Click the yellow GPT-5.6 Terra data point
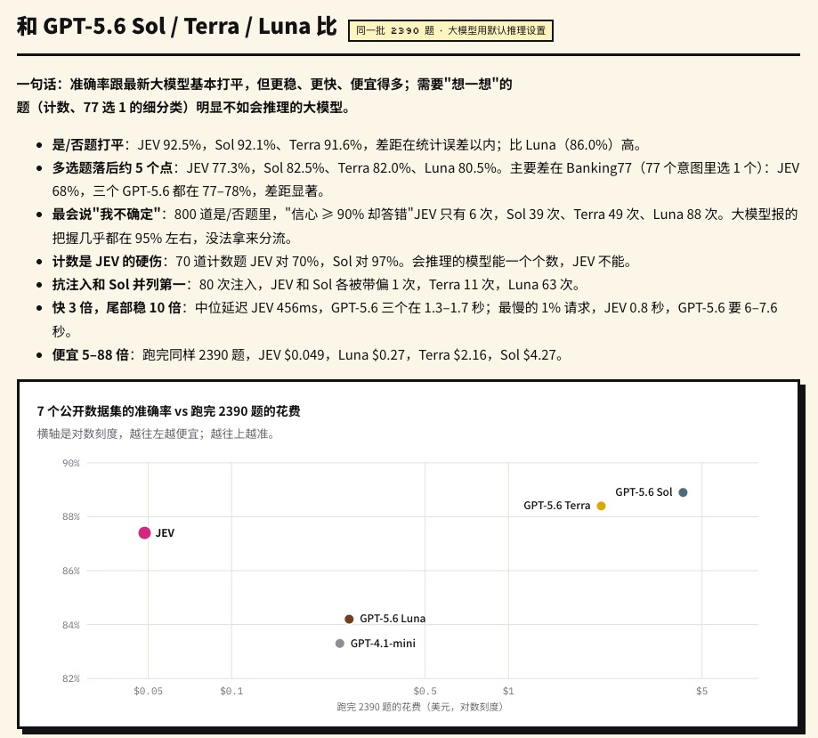Image resolution: width=818 pixels, height=738 pixels. (x=601, y=506)
